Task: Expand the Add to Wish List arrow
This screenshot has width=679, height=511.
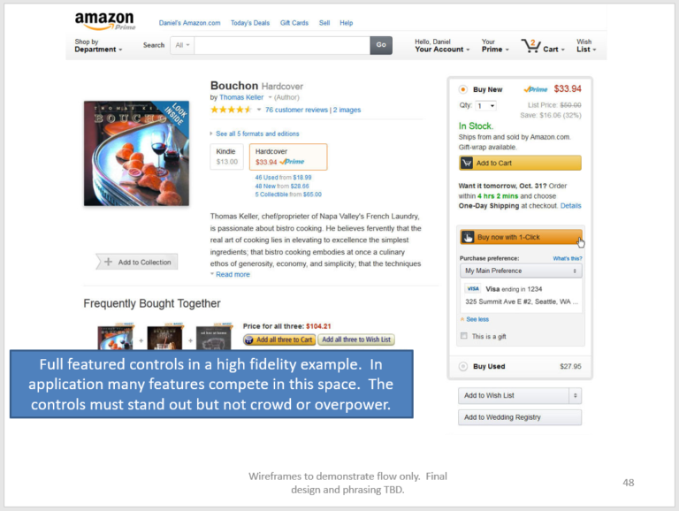Action: pyautogui.click(x=576, y=395)
